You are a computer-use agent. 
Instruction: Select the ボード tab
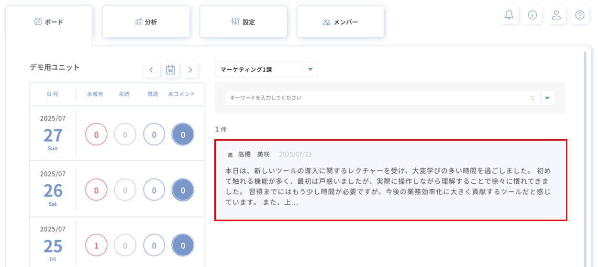(49, 22)
